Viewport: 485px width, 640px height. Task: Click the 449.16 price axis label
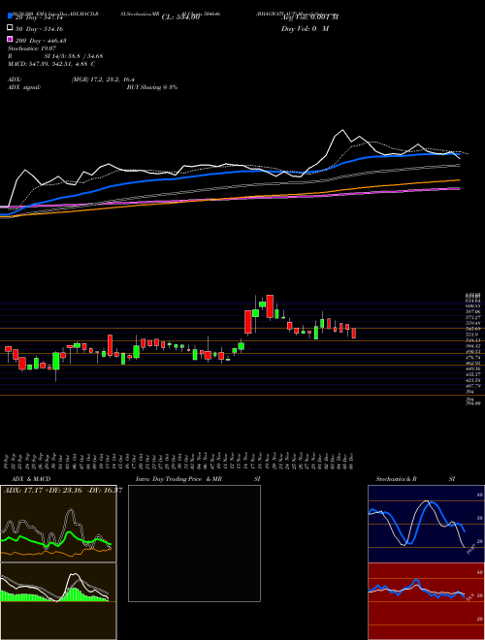(x=472, y=368)
